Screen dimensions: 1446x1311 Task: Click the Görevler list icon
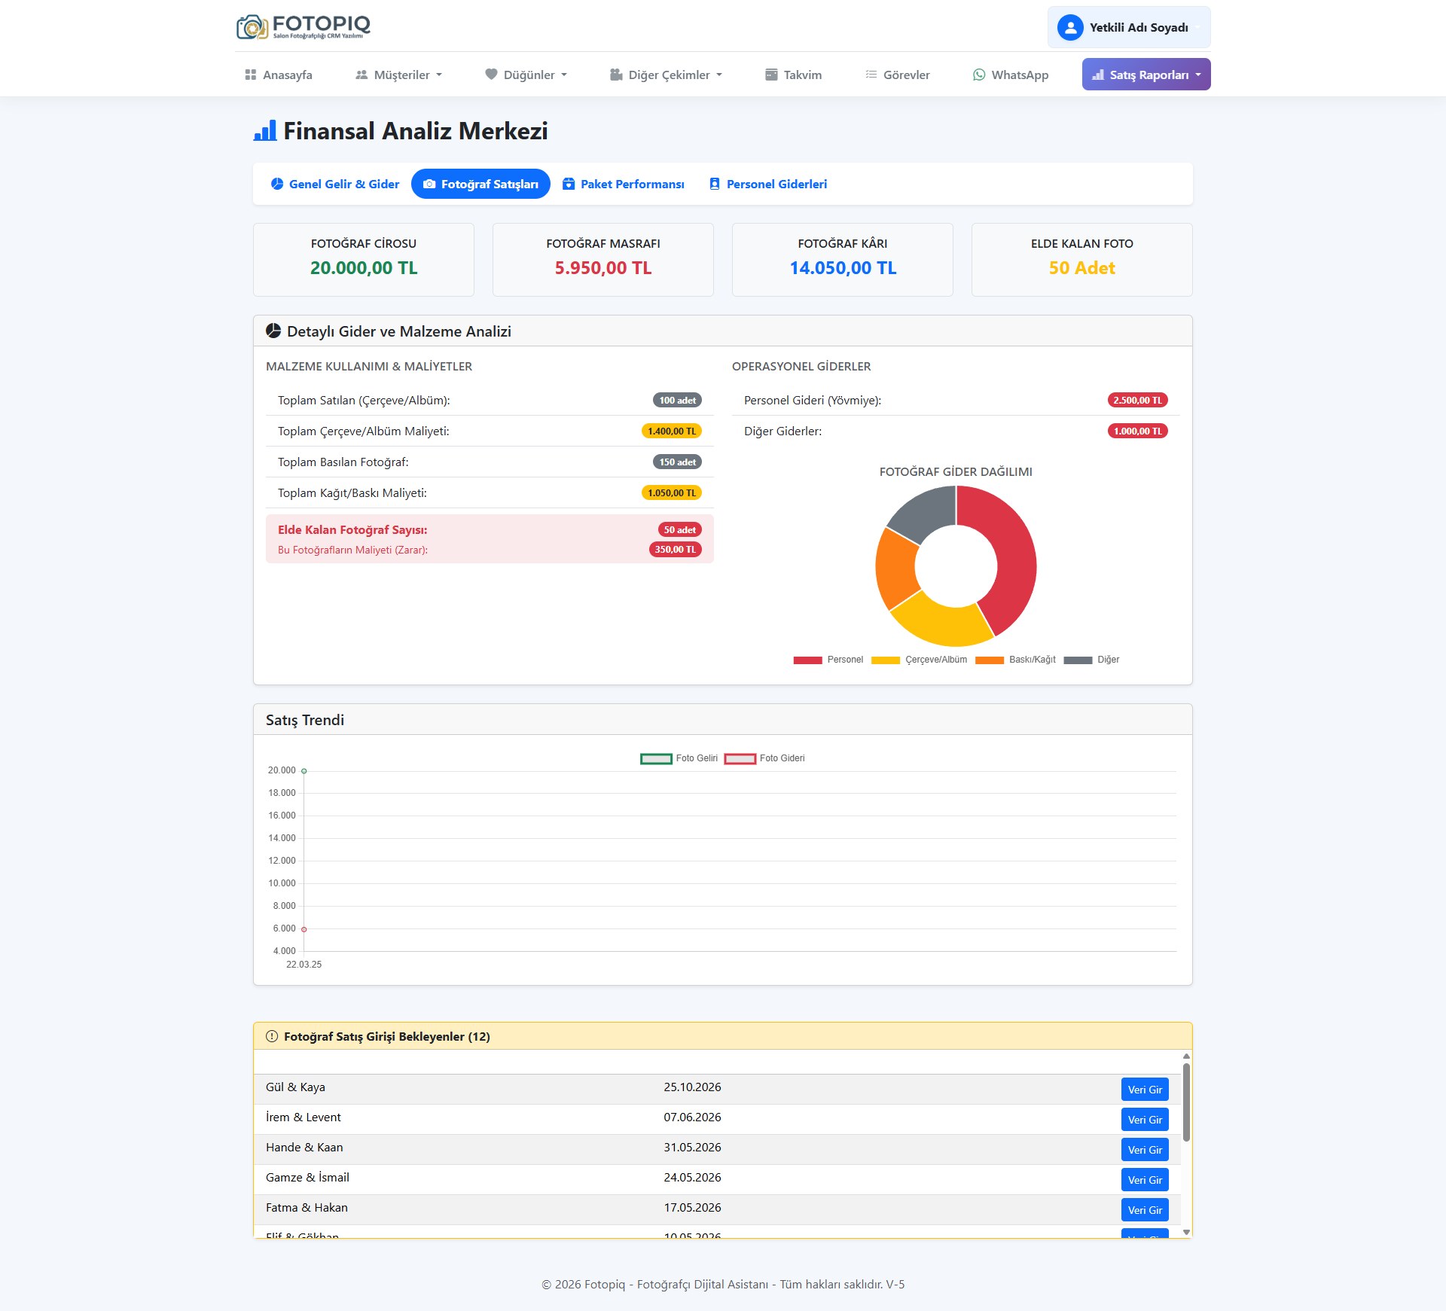point(871,75)
